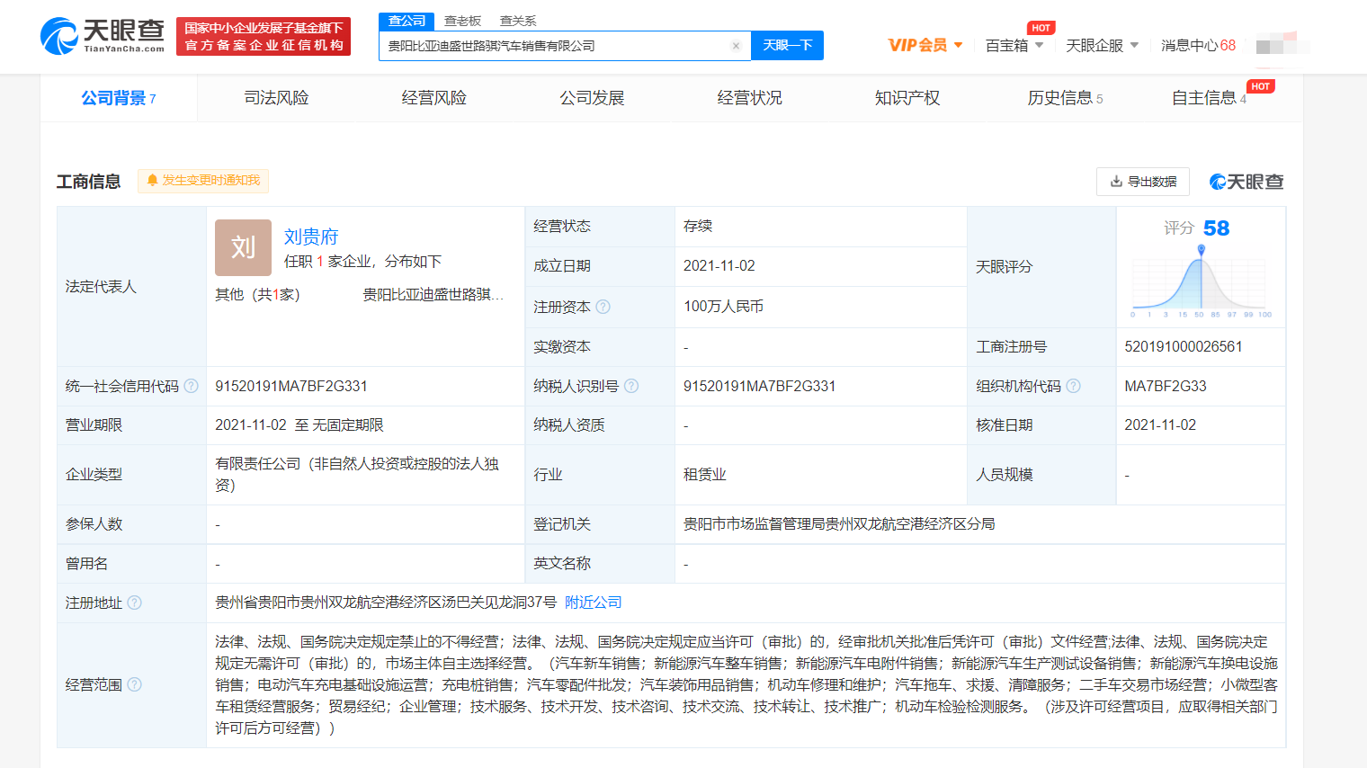Click the registered address text
Viewport: 1367px width, 768px height.
tap(386, 603)
